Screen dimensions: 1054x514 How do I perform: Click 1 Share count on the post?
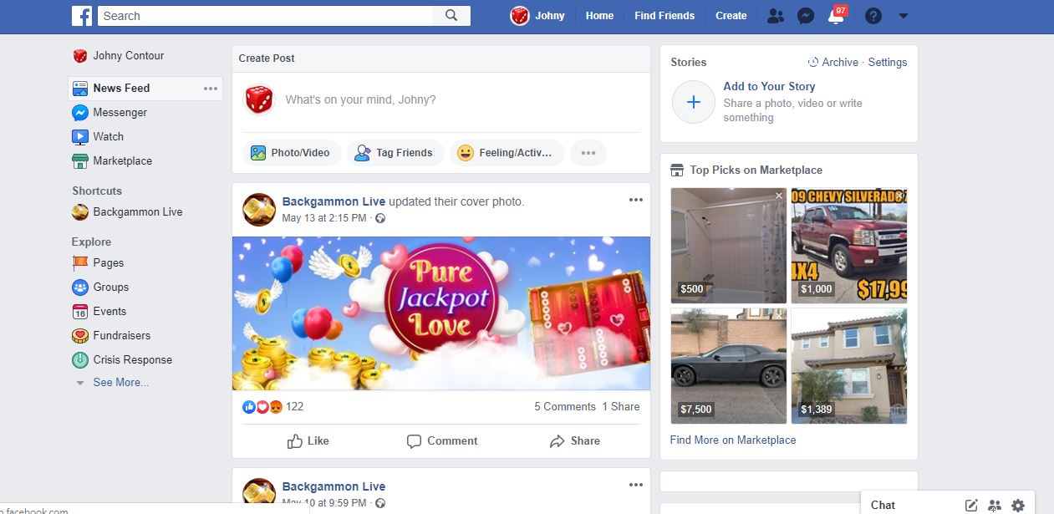click(621, 407)
